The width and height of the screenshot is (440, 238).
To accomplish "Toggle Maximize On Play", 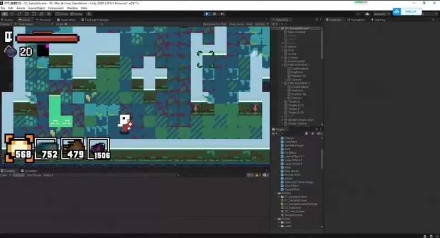I will pyautogui.click(x=214, y=24).
